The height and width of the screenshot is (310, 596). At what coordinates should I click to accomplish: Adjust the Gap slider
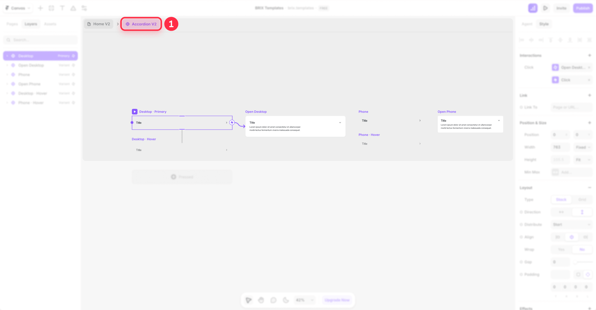click(583, 262)
